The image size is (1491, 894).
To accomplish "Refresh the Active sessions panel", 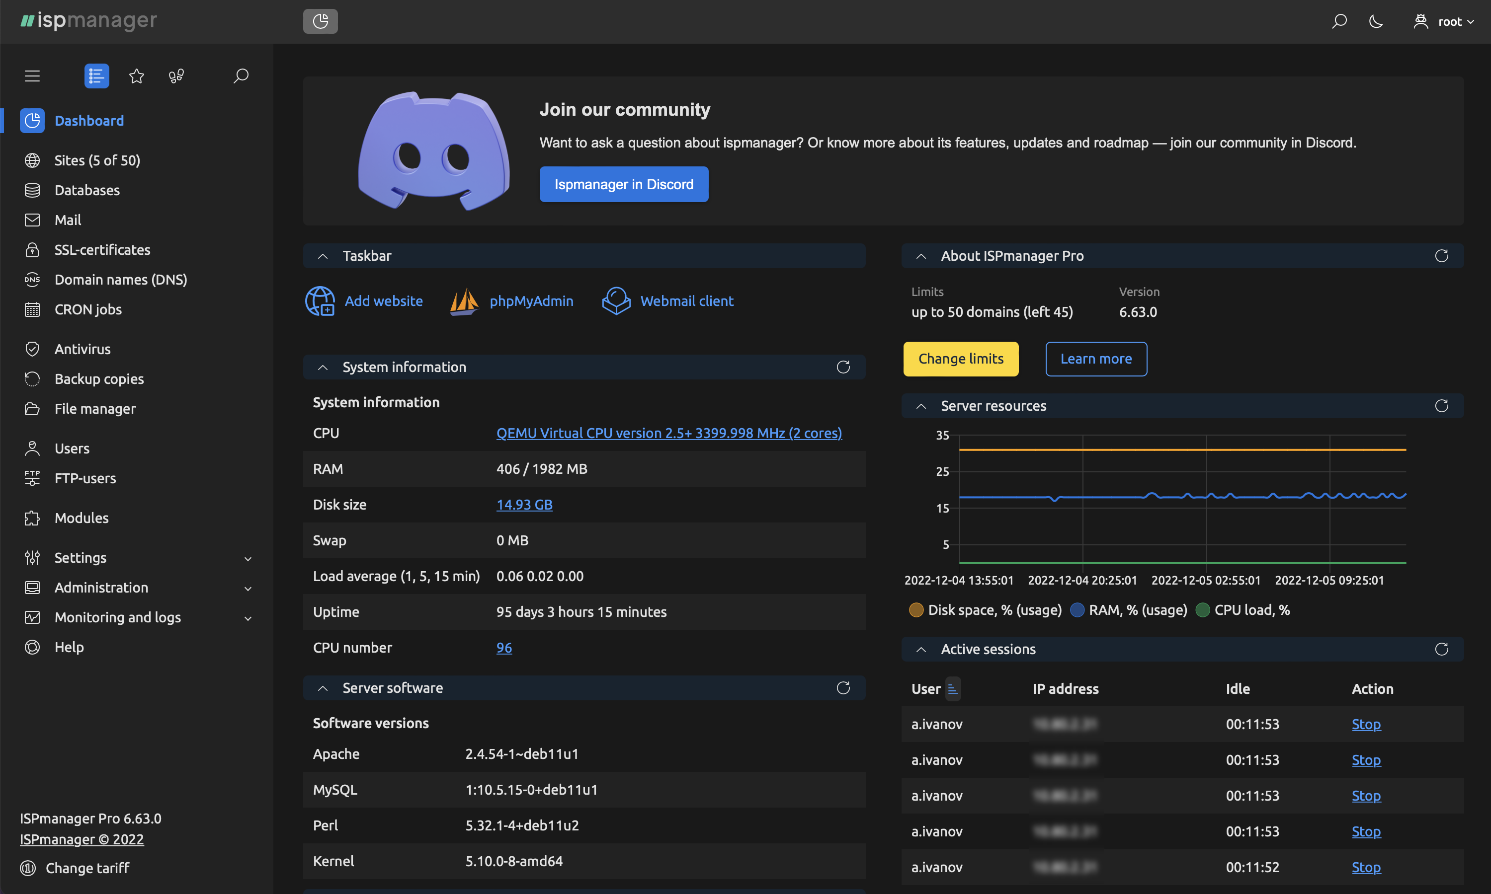I will point(1442,650).
